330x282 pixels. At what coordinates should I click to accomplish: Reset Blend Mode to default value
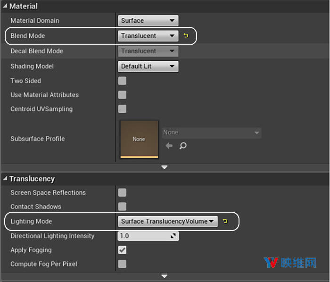tap(186, 36)
